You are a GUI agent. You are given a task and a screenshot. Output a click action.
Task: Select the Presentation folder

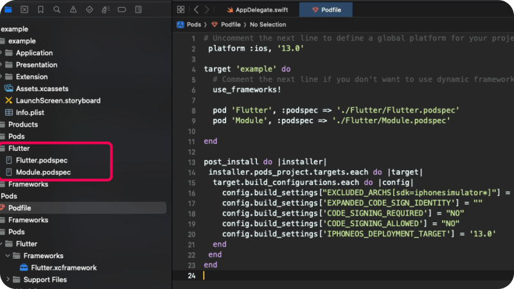(x=37, y=65)
